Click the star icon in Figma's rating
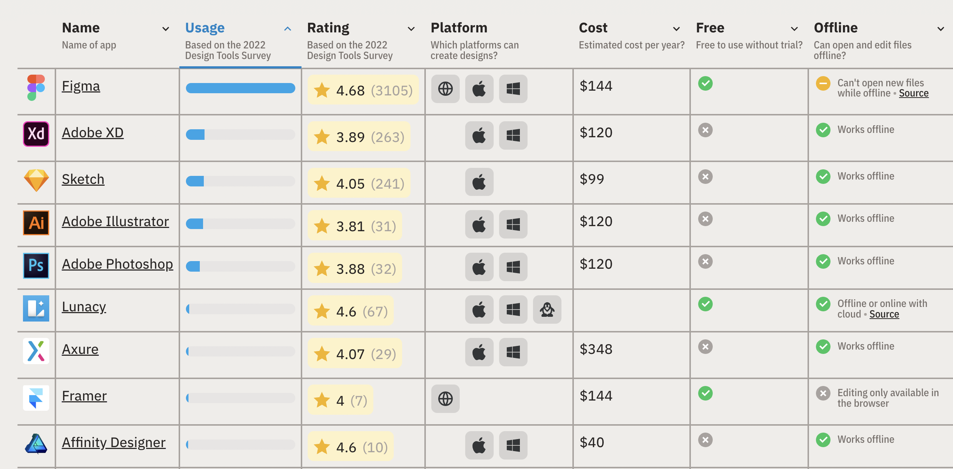 tap(322, 90)
